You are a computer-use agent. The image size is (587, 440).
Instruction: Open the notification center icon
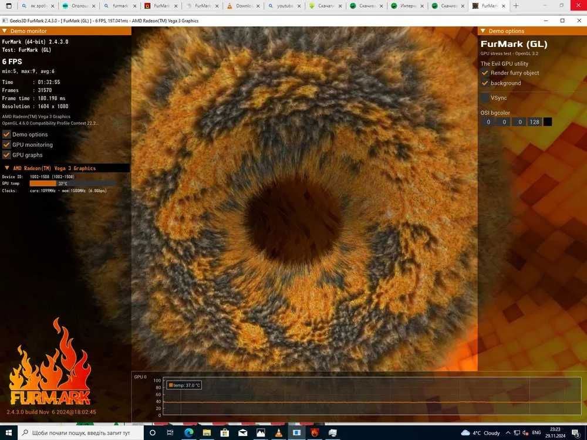pyautogui.click(x=576, y=433)
